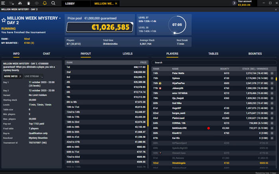Viewport: 279px width, 174px height.
Task: Click the LIVE STREAM button
Action: 33,76
